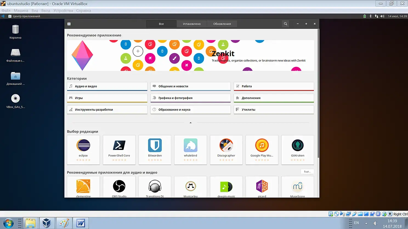
Task: Click the VirtualBox icon on Windows taskbar
Action: pos(47,223)
